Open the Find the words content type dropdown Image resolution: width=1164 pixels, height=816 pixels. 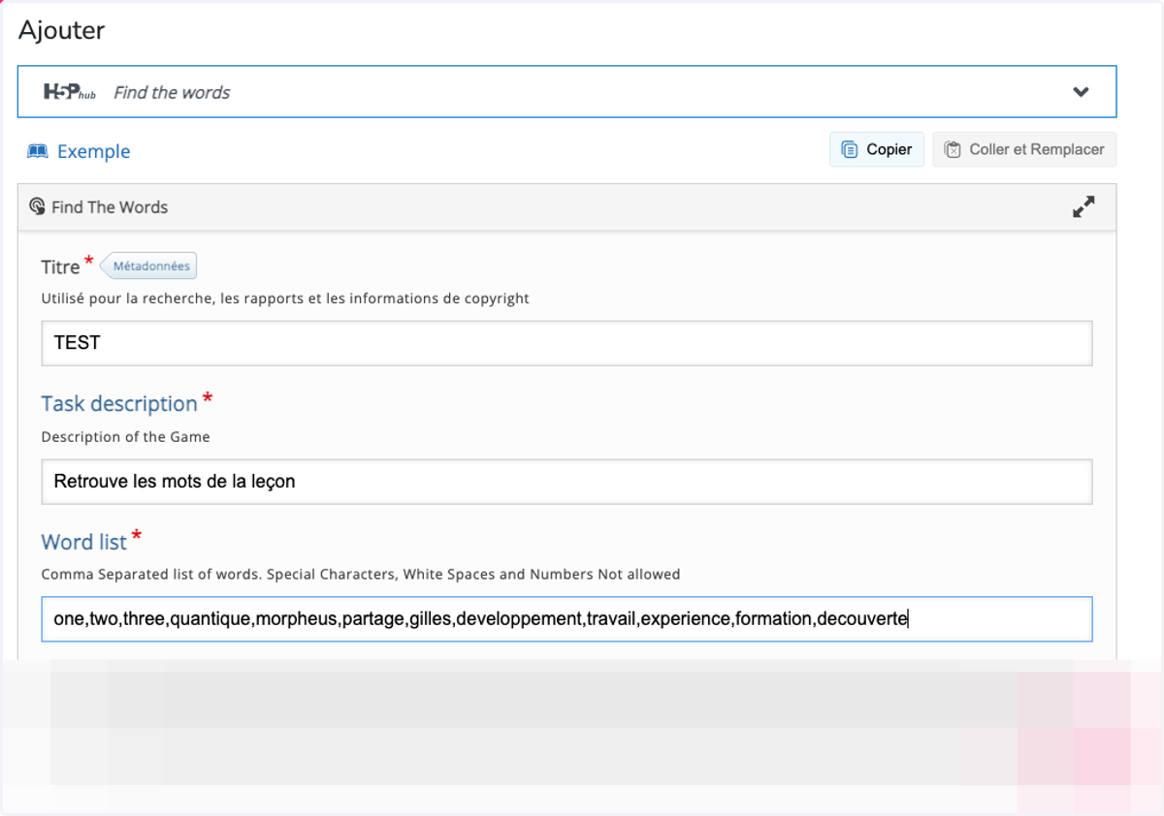566,92
